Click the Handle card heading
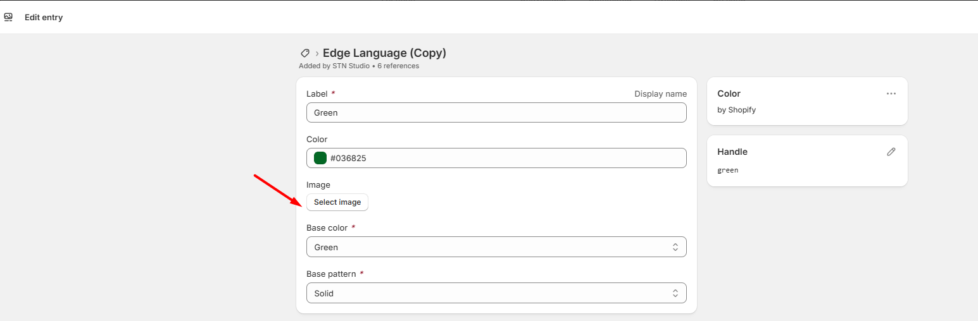The image size is (978, 321). point(732,152)
